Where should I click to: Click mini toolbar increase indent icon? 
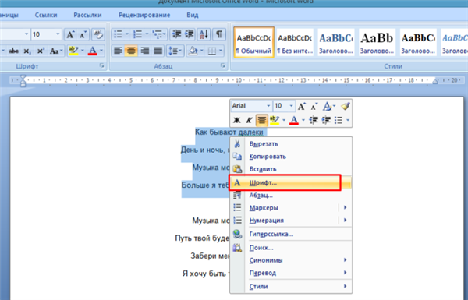(326, 120)
